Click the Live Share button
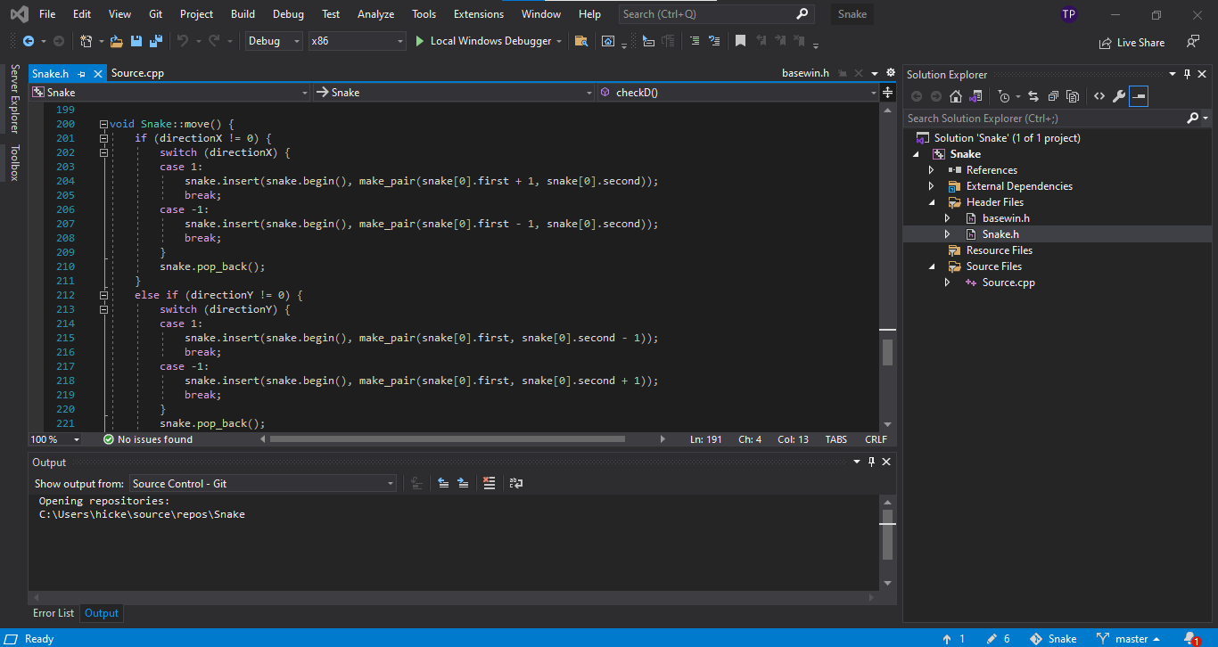 coord(1132,42)
